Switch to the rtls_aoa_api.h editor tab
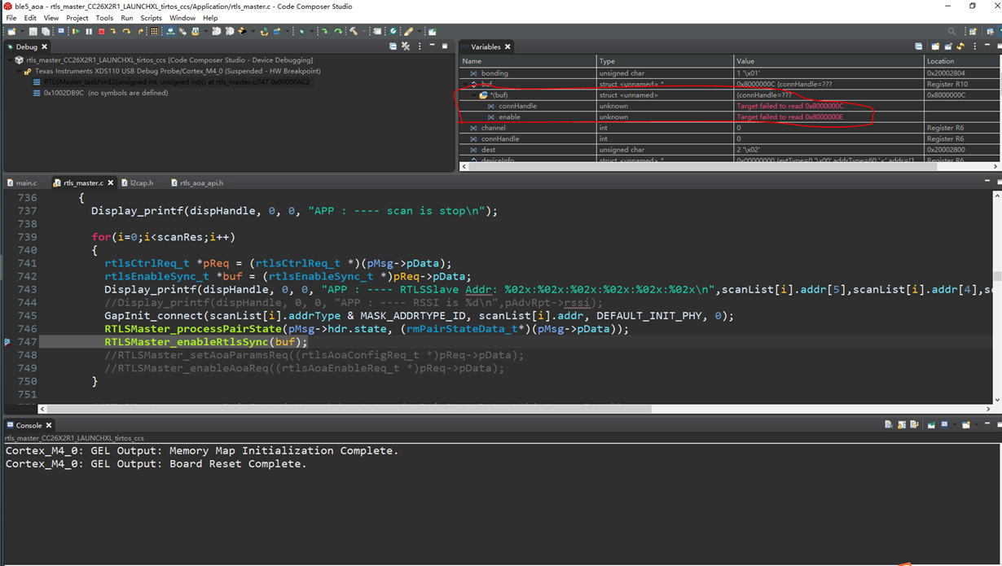The image size is (1002, 566). 200,183
